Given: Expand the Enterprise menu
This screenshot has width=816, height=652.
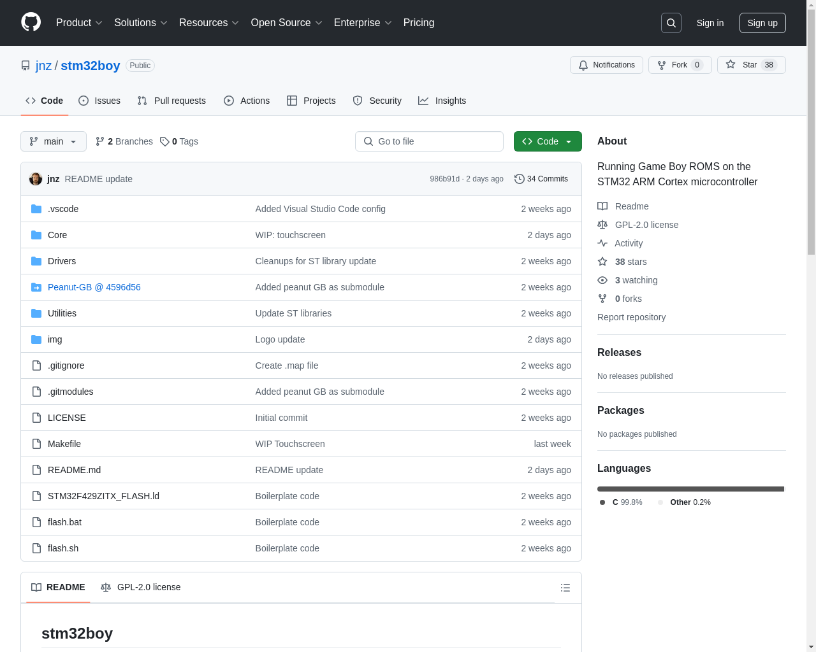Looking at the screenshot, I should pyautogui.click(x=363, y=23).
